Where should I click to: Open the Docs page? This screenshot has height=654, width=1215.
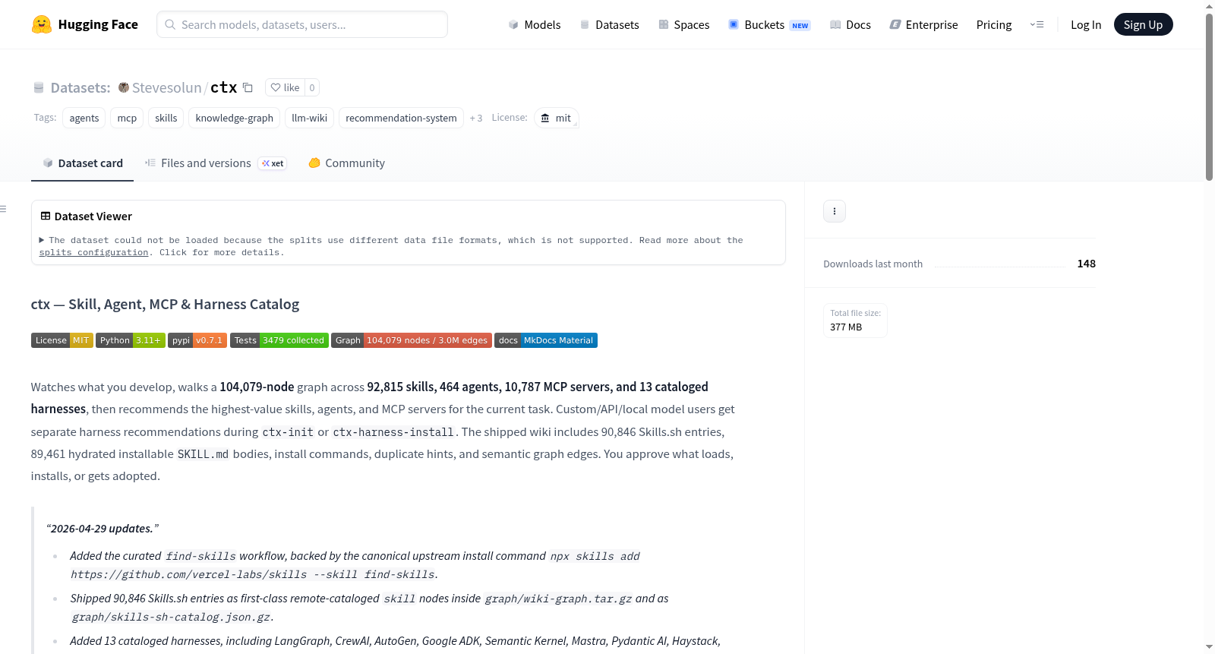point(850,24)
